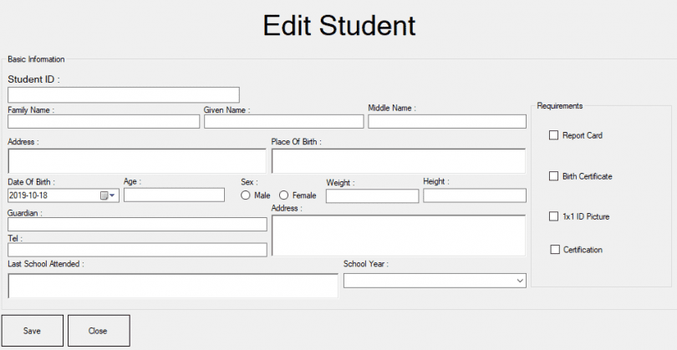
Task: Select the Given Name text box
Action: point(283,122)
